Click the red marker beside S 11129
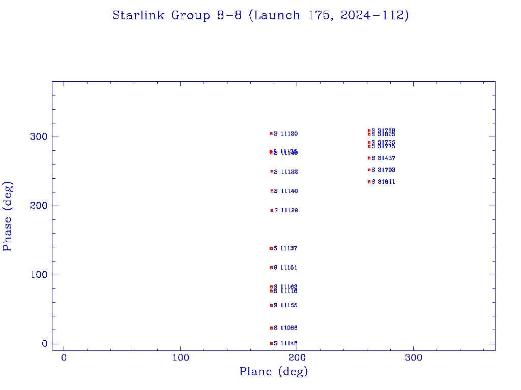This screenshot has height=390, width=521. (272, 210)
